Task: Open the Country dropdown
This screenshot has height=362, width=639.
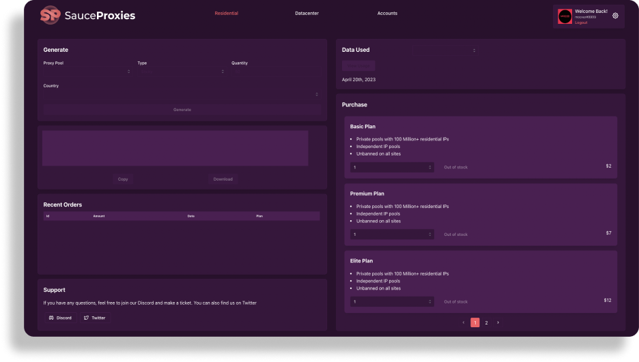Action: 181,94
